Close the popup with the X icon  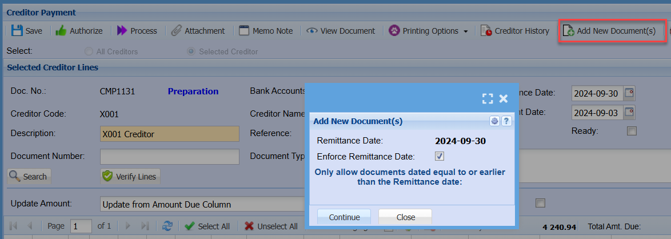click(x=503, y=98)
